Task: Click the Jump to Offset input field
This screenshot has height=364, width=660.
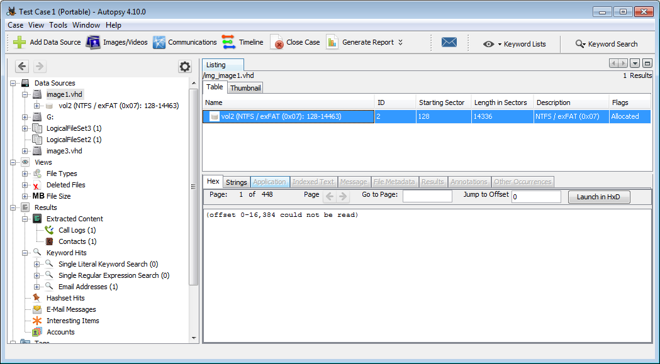Action: point(535,197)
